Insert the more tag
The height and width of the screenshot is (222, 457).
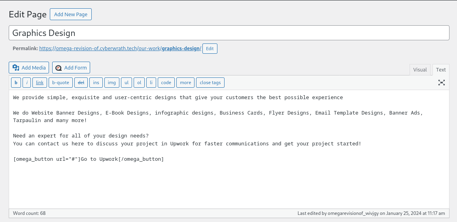pyautogui.click(x=185, y=83)
